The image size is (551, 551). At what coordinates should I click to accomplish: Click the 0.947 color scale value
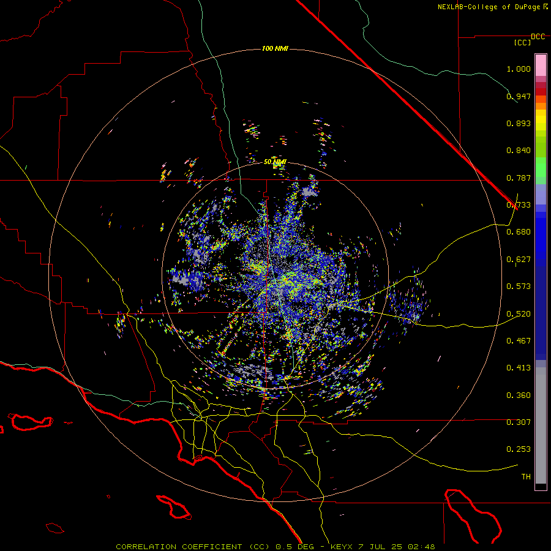click(x=519, y=96)
